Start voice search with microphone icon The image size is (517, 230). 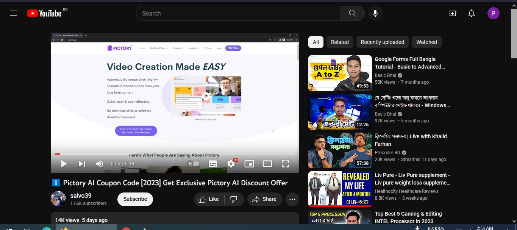375,13
